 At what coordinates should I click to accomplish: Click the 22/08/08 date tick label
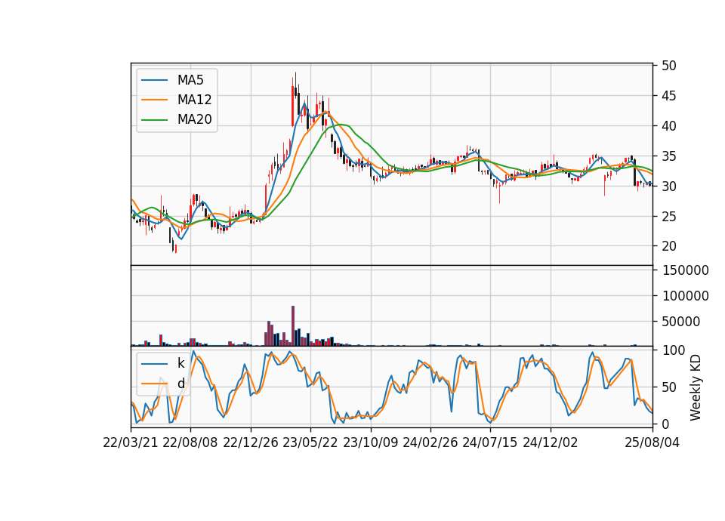[x=190, y=442]
